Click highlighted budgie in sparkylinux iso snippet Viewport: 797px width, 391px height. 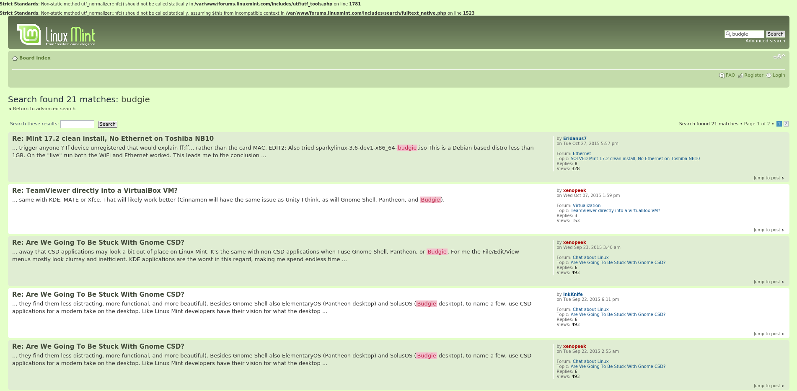pos(407,148)
